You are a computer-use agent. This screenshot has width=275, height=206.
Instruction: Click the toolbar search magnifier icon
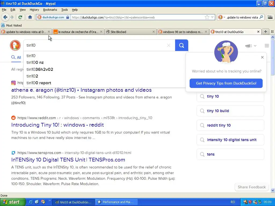coord(261,17)
